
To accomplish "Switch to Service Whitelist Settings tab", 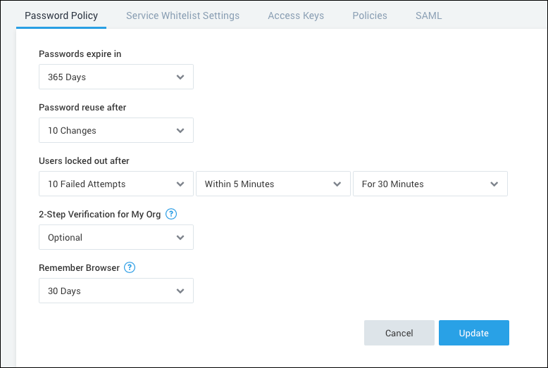I will (x=182, y=15).
